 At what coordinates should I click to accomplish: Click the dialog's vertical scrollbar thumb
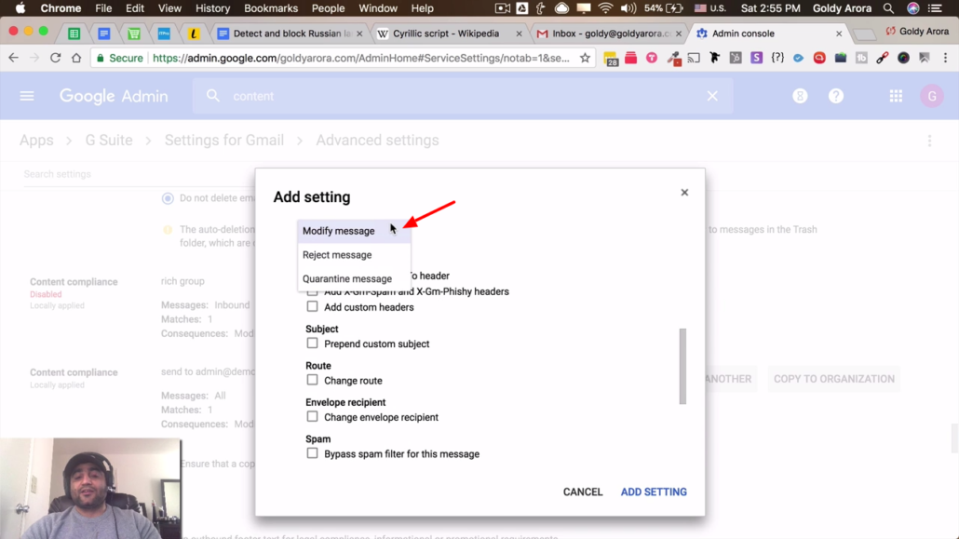tap(682, 367)
